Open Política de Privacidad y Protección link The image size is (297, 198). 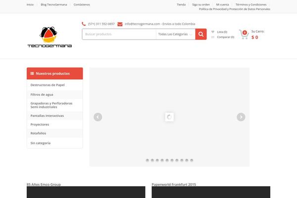(x=235, y=9)
